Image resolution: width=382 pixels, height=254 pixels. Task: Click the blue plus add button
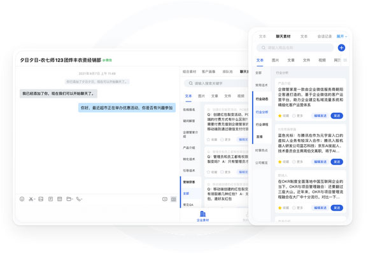[341, 48]
